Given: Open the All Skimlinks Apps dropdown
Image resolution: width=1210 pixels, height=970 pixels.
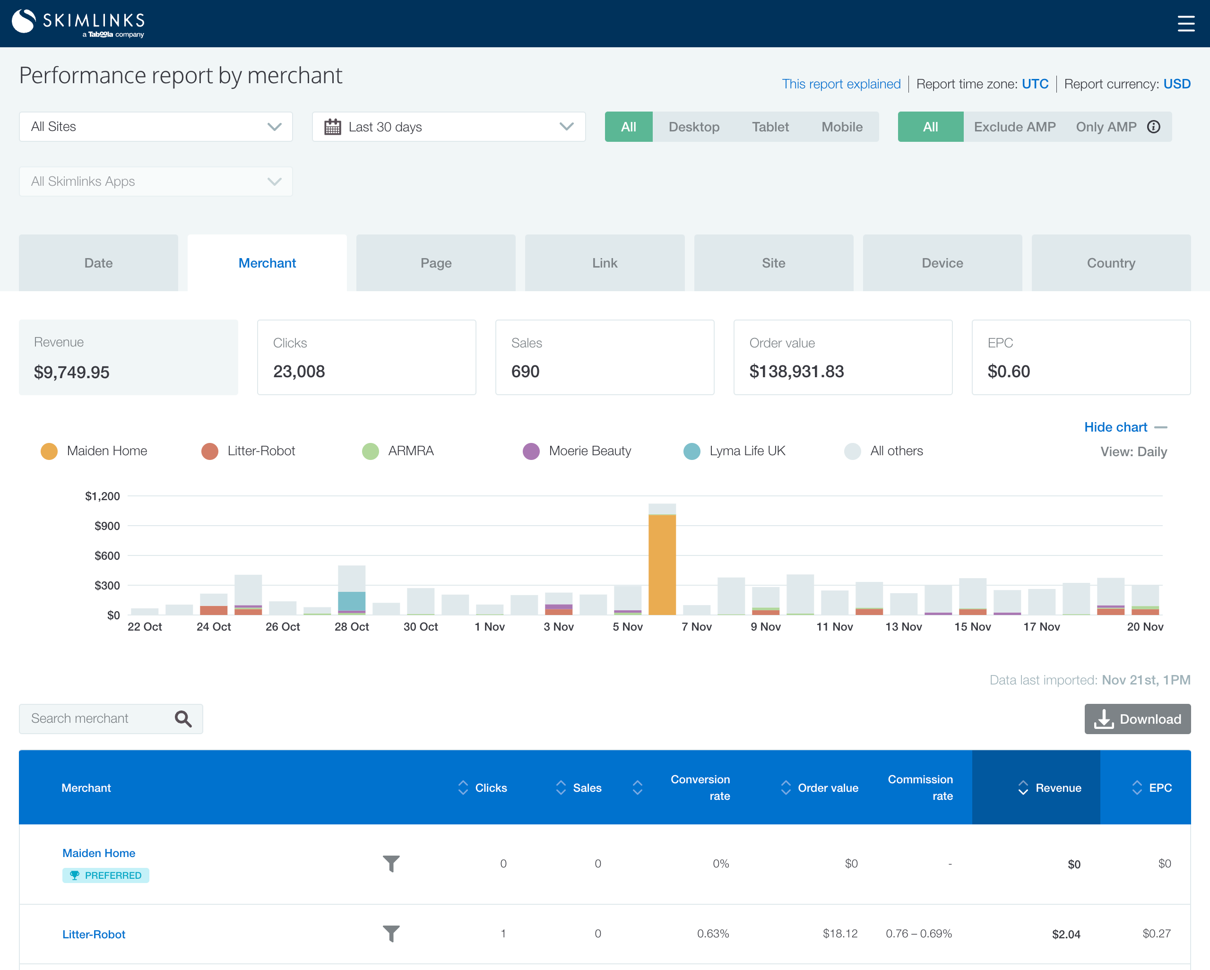Looking at the screenshot, I should pyautogui.click(x=156, y=182).
